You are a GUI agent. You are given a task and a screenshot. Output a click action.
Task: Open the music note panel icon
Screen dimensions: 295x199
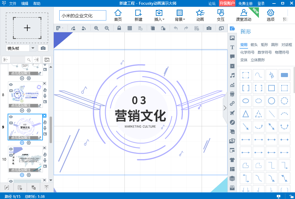point(232,75)
